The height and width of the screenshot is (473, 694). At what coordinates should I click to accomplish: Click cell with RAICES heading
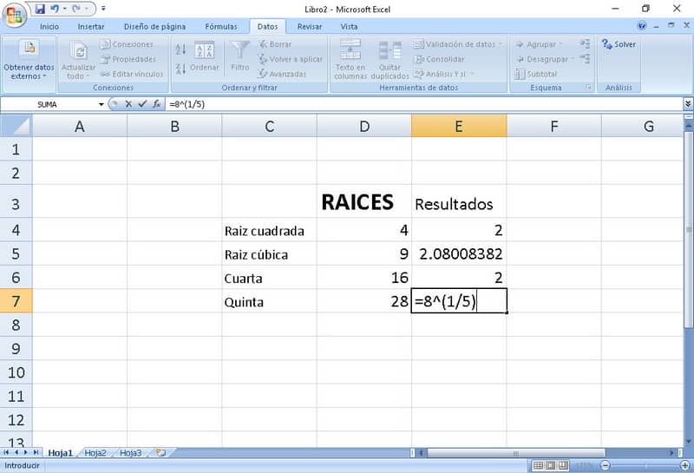click(x=363, y=201)
